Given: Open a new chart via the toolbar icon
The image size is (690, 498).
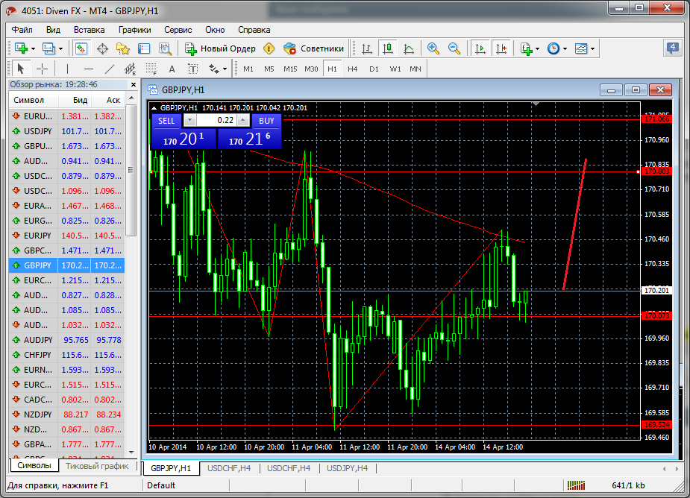Looking at the screenshot, I should [x=21, y=48].
